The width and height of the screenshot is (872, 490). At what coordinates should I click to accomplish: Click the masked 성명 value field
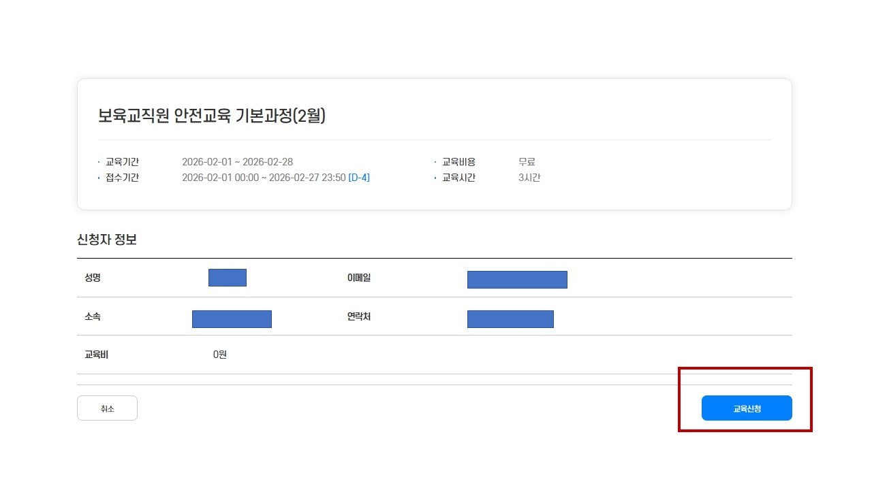click(227, 278)
